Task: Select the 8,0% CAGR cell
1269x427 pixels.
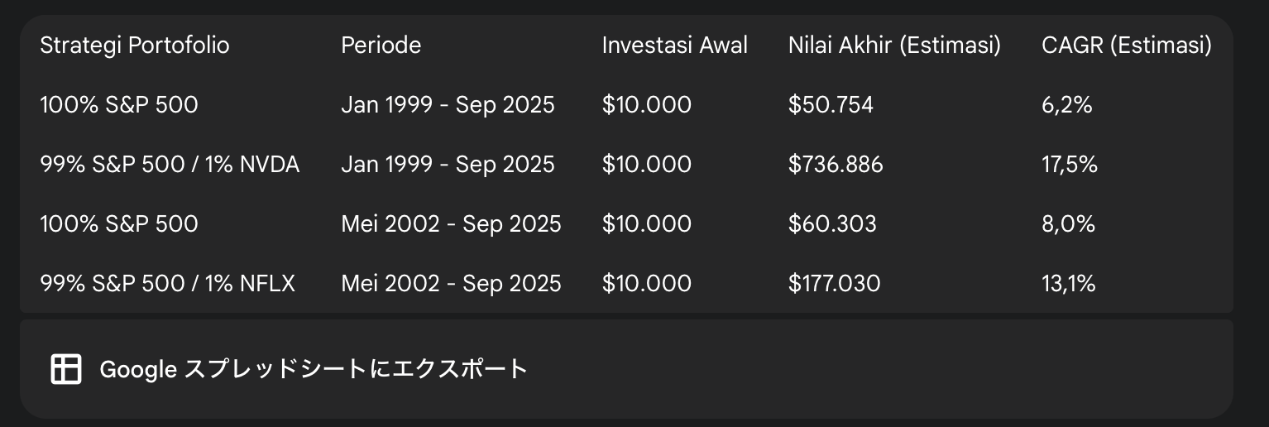Action: coord(1068,224)
